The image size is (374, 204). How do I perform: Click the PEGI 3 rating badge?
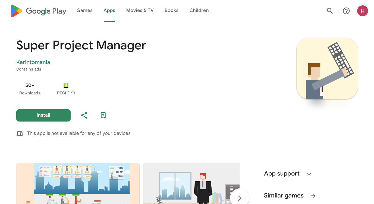[x=66, y=85]
